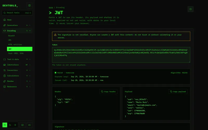Click the Identifiers ID card icon
This screenshot has width=208, height=130.
pyautogui.click(x=4, y=65)
